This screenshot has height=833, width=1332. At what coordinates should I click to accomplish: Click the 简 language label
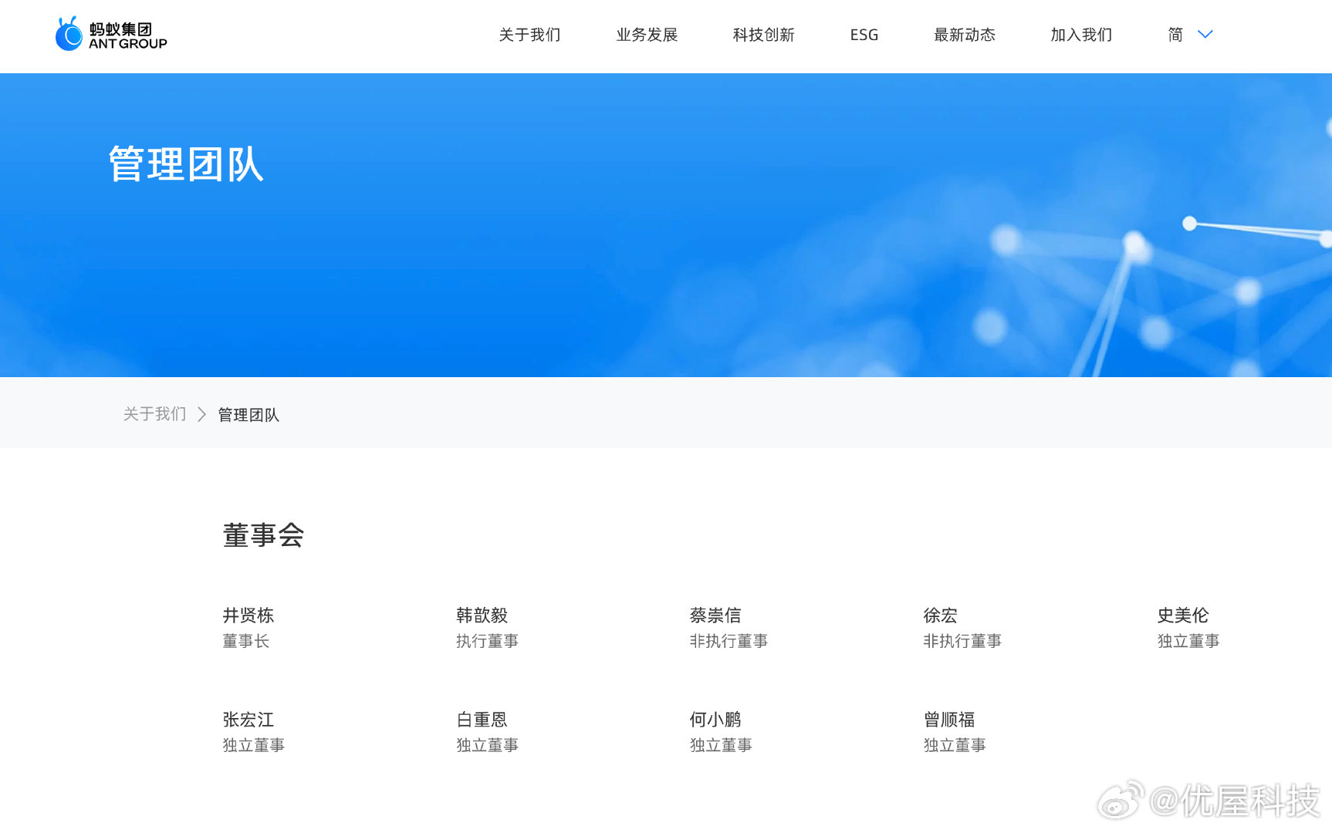pos(1175,35)
